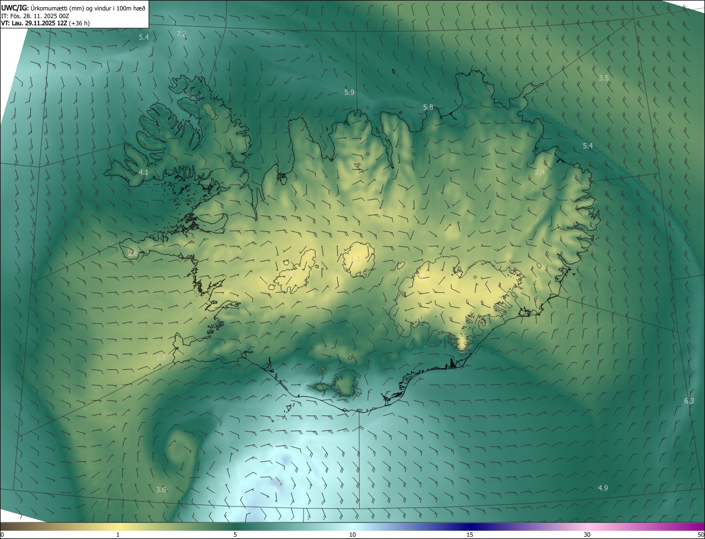
Task: Click the 5.9 value north of Iceland
Action: [349, 92]
